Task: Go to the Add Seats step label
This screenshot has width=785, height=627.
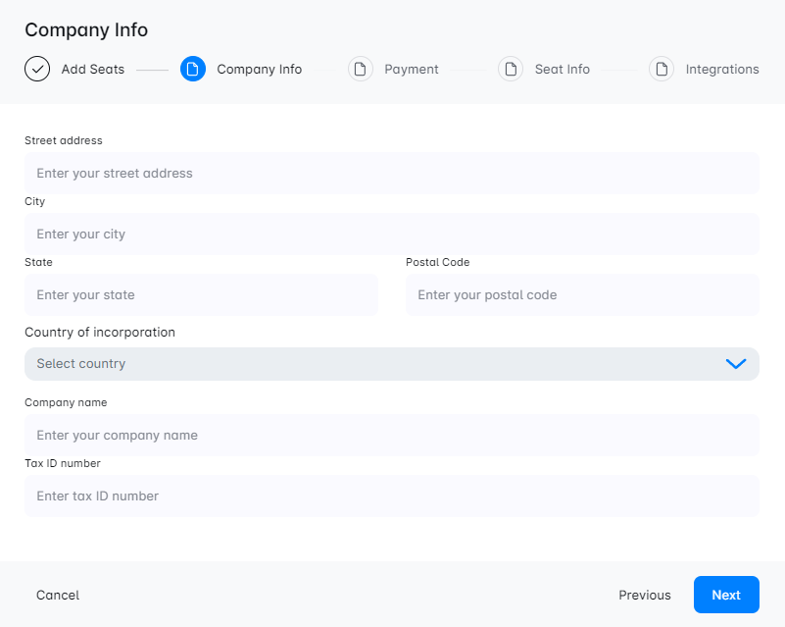Action: [x=93, y=70]
